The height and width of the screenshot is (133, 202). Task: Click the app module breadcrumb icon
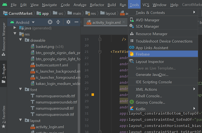pyautogui.click(x=39, y=13)
